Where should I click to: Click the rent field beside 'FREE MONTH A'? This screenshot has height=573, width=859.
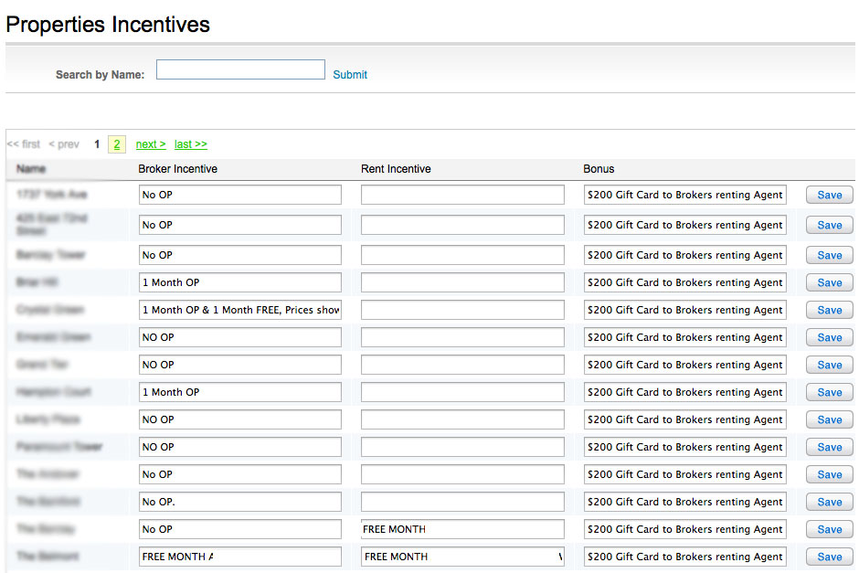click(462, 557)
